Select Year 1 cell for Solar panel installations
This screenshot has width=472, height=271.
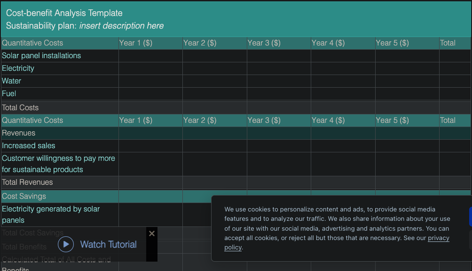point(150,56)
